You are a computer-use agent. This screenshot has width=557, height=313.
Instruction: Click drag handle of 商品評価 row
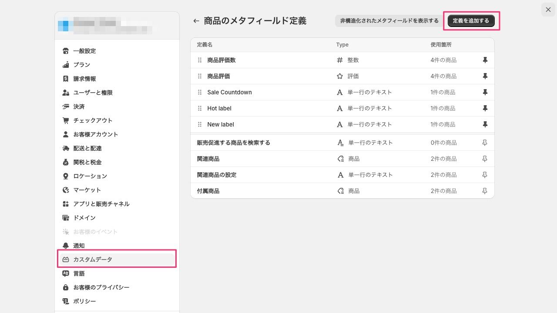coord(200,76)
